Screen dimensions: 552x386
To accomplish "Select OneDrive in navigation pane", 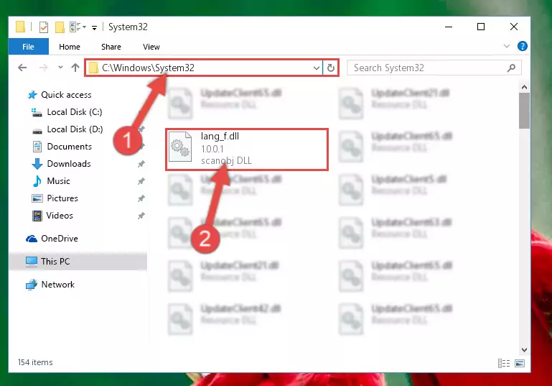I will pyautogui.click(x=59, y=239).
